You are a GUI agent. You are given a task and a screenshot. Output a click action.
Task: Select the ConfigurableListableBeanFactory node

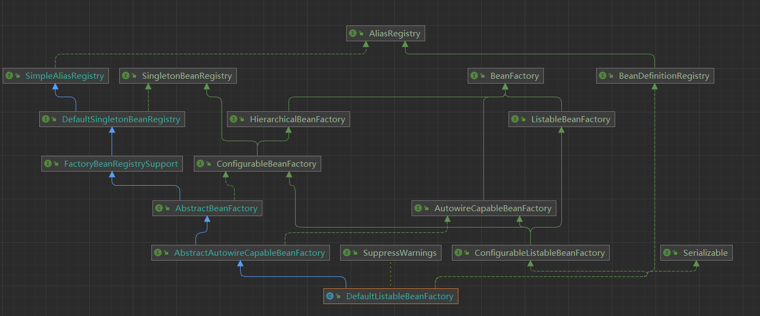531,252
